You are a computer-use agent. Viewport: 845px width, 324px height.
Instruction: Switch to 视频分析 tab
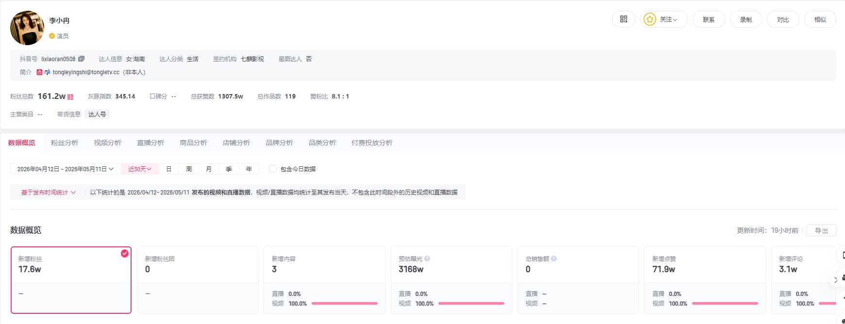point(108,143)
